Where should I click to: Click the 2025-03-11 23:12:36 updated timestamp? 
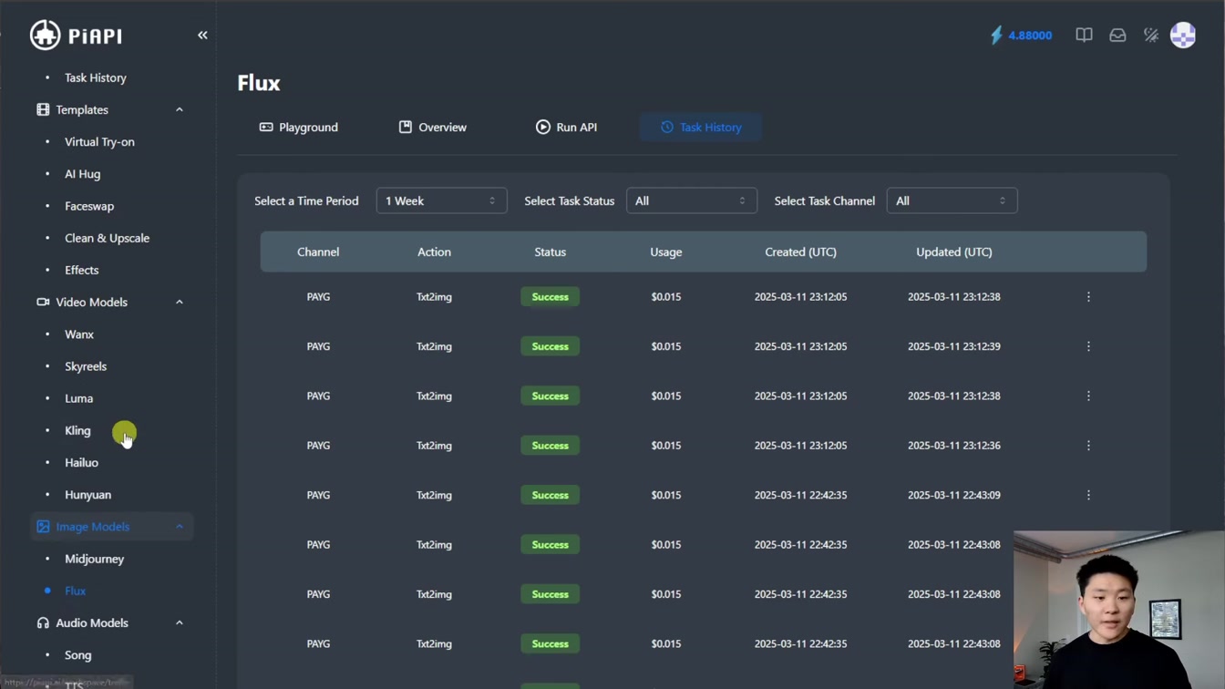tap(953, 446)
